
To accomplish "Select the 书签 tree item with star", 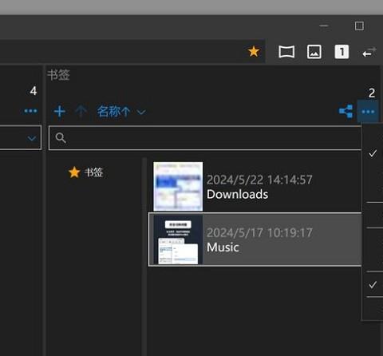I will [85, 172].
